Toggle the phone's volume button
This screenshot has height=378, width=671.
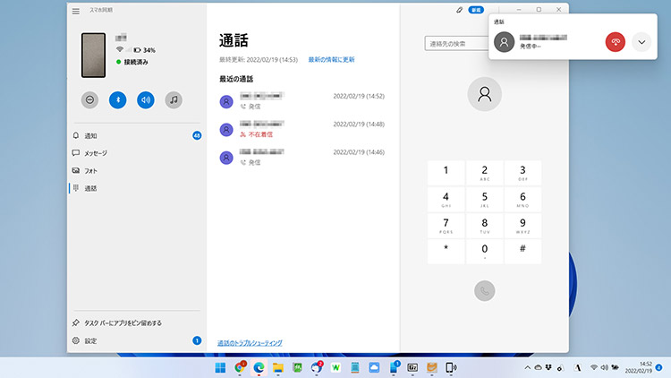[x=146, y=100]
